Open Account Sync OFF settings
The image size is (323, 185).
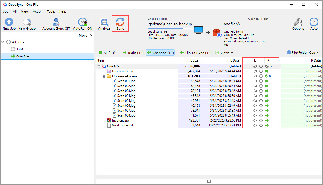pyautogui.click(x=56, y=24)
